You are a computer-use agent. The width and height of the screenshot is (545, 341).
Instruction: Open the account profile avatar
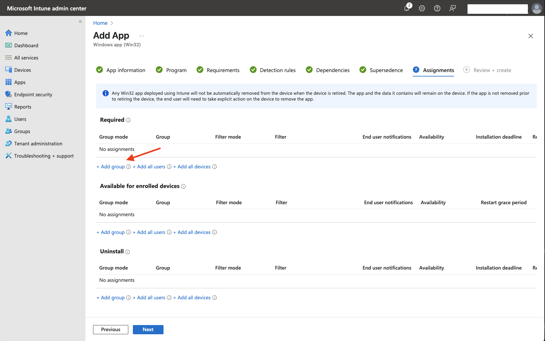[537, 8]
